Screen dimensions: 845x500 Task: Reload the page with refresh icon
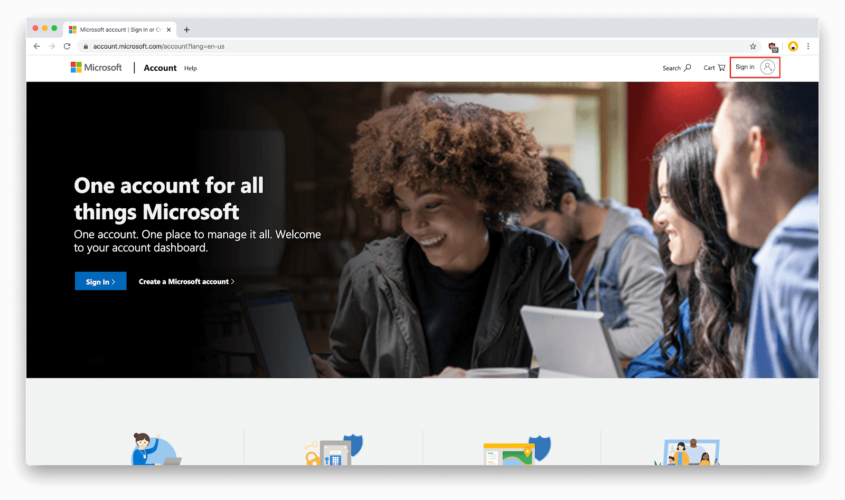point(67,47)
